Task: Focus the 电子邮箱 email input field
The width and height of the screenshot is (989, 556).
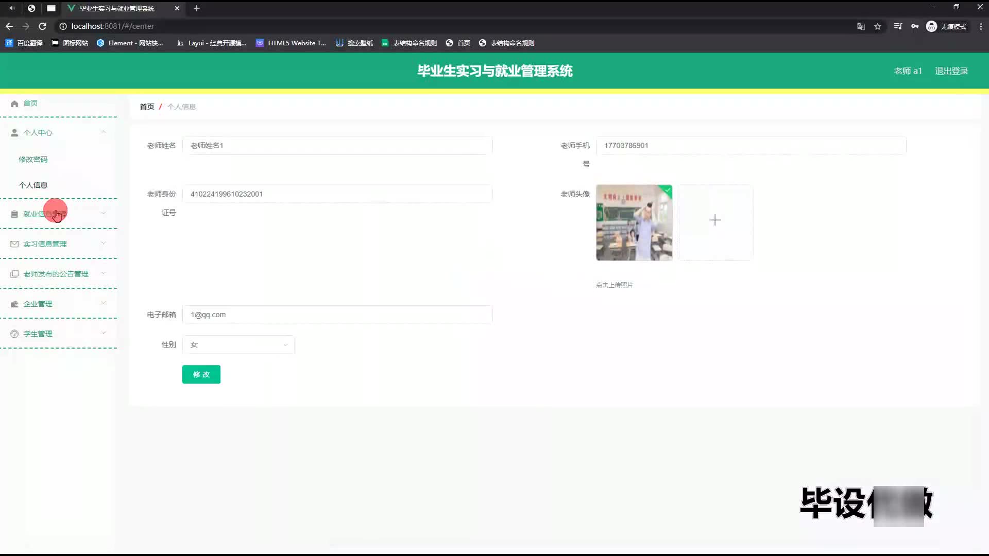Action: 337,315
